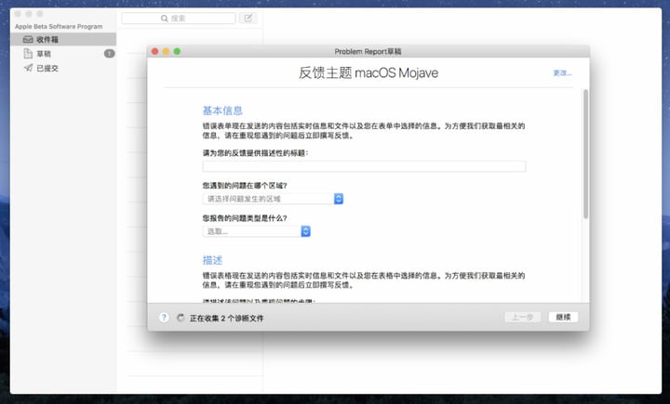Click the help question mark button
The width and height of the screenshot is (670, 404).
coord(164,318)
